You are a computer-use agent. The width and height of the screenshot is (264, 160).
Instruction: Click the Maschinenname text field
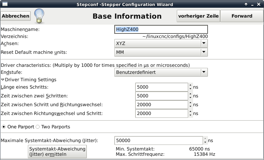161,30
